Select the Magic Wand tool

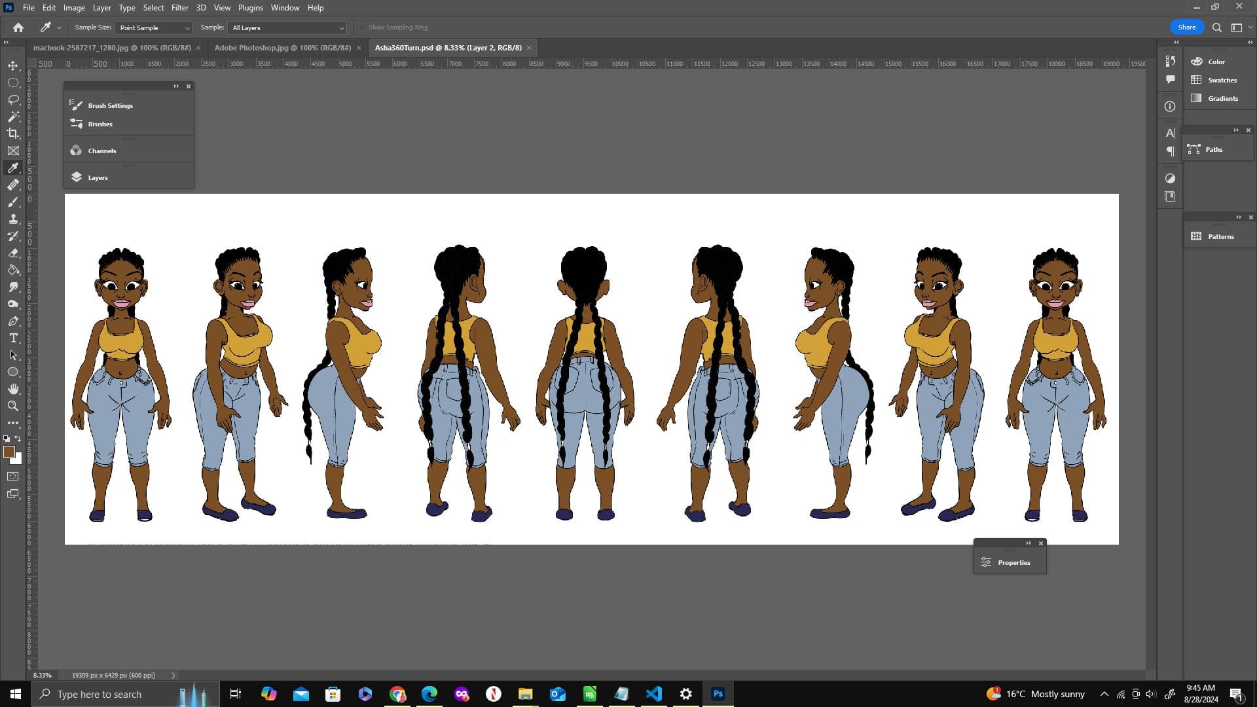click(x=13, y=117)
